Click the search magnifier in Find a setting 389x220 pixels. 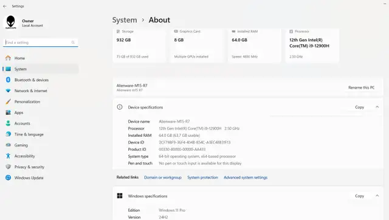pos(73,43)
